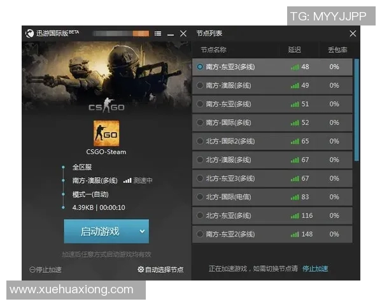Select the 南方-东亚2(多线) node radio button

(200, 234)
